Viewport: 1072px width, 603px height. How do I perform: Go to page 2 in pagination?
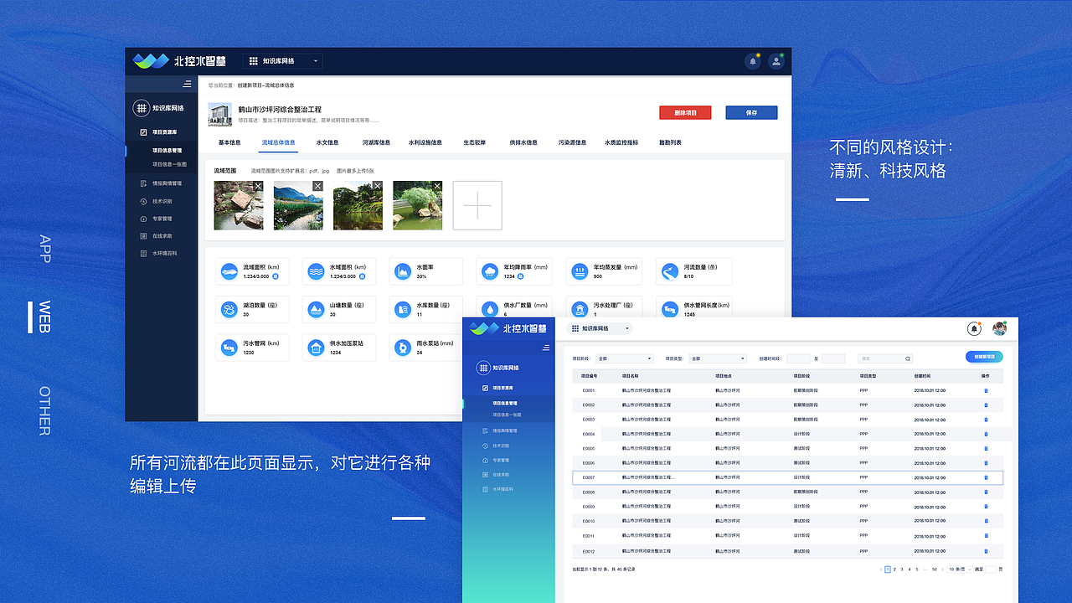pos(894,569)
